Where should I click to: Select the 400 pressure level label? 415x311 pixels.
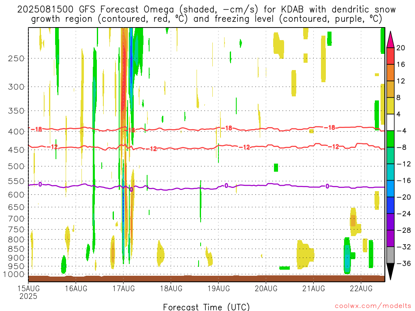[16, 132]
